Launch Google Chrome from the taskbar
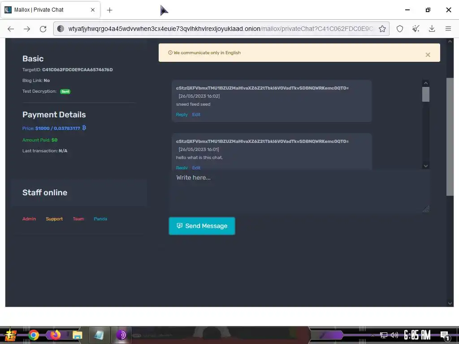Viewport: 459px width, 344px height. click(33, 335)
